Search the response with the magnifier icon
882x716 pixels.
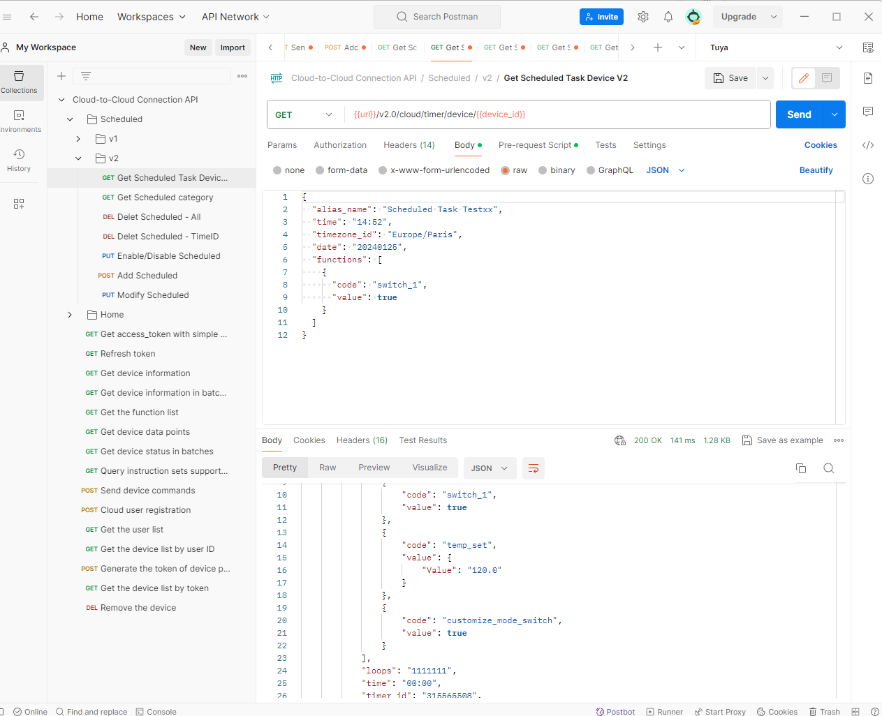829,468
